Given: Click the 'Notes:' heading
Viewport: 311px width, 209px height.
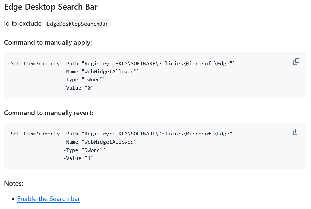Looking at the screenshot, I should 14,183.
